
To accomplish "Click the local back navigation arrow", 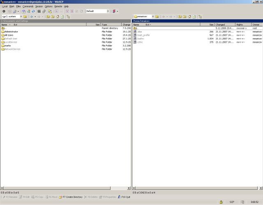I will tap(32, 17).
